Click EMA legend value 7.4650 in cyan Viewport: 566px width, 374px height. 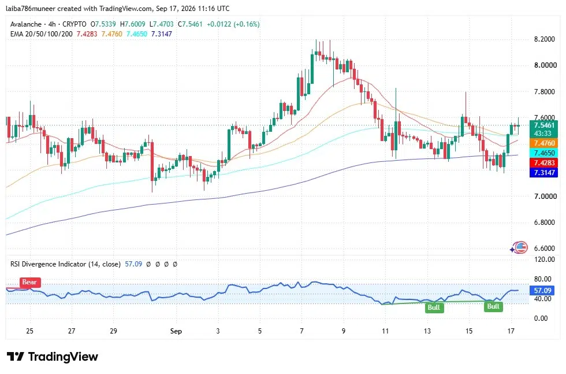136,34
